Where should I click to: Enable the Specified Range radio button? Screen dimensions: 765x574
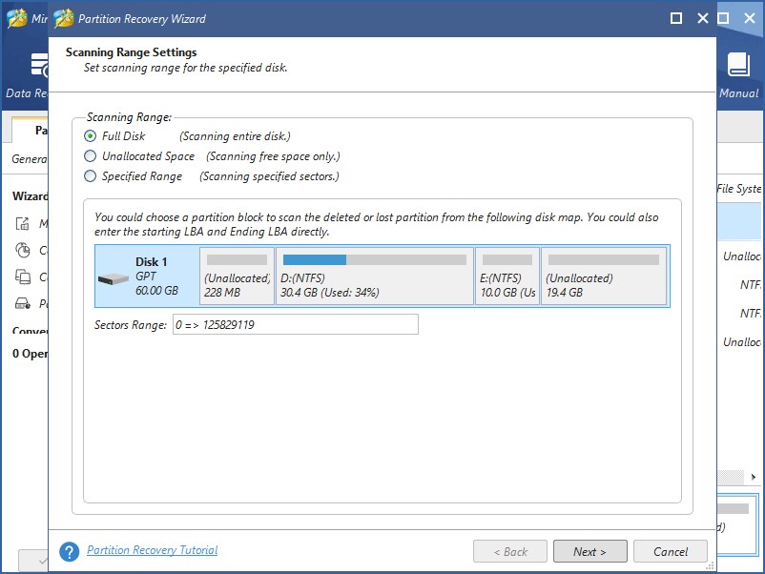click(x=91, y=176)
